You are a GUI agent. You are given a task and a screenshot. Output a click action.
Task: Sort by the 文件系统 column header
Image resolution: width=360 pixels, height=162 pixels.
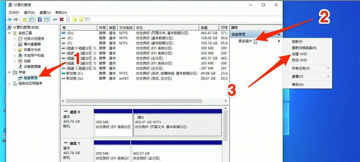(x=126, y=28)
